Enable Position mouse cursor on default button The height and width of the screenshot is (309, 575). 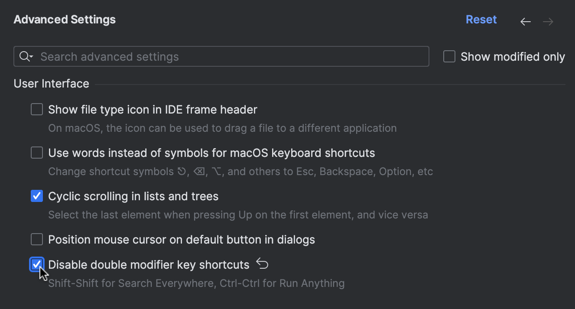click(x=37, y=239)
